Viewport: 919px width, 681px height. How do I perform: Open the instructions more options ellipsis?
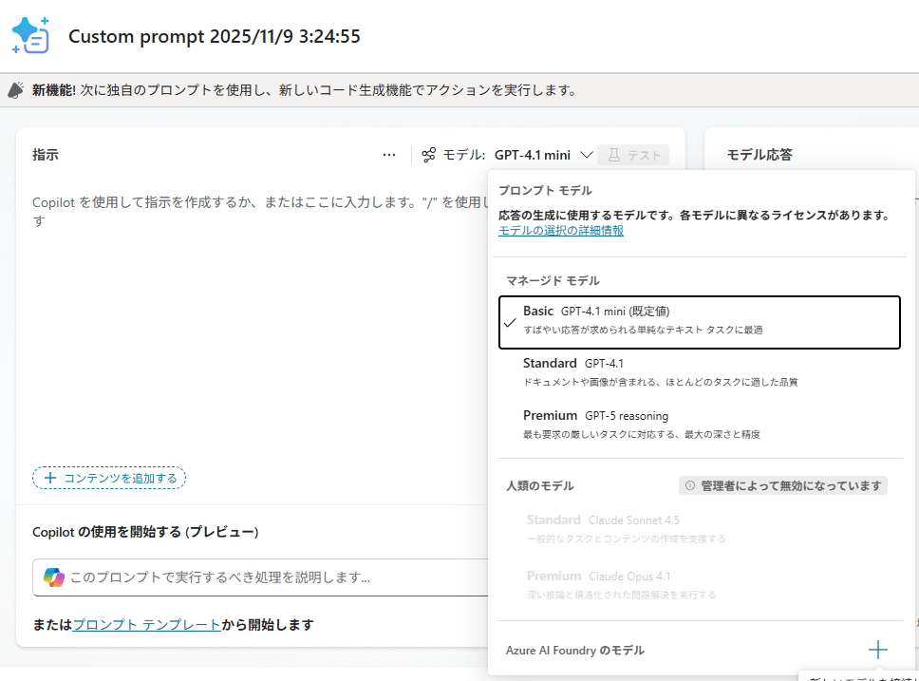tap(389, 155)
